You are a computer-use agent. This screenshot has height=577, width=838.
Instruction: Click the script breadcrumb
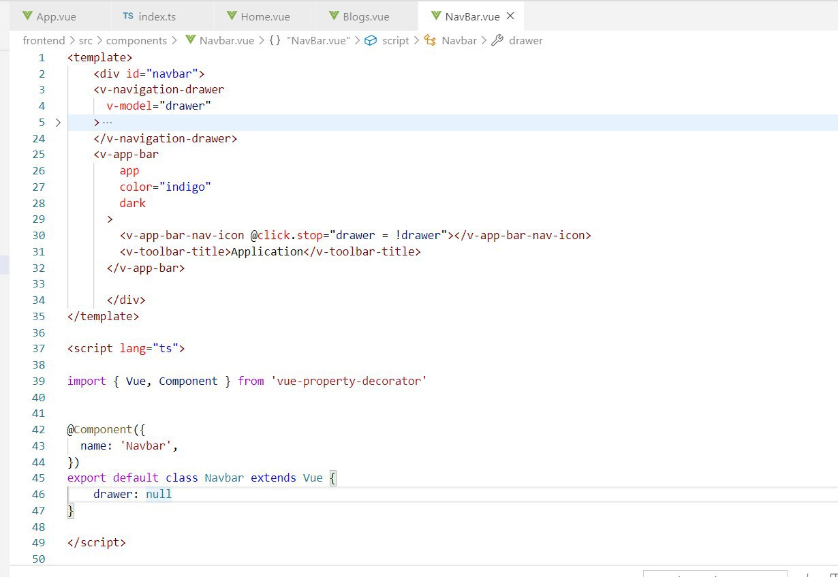[396, 40]
